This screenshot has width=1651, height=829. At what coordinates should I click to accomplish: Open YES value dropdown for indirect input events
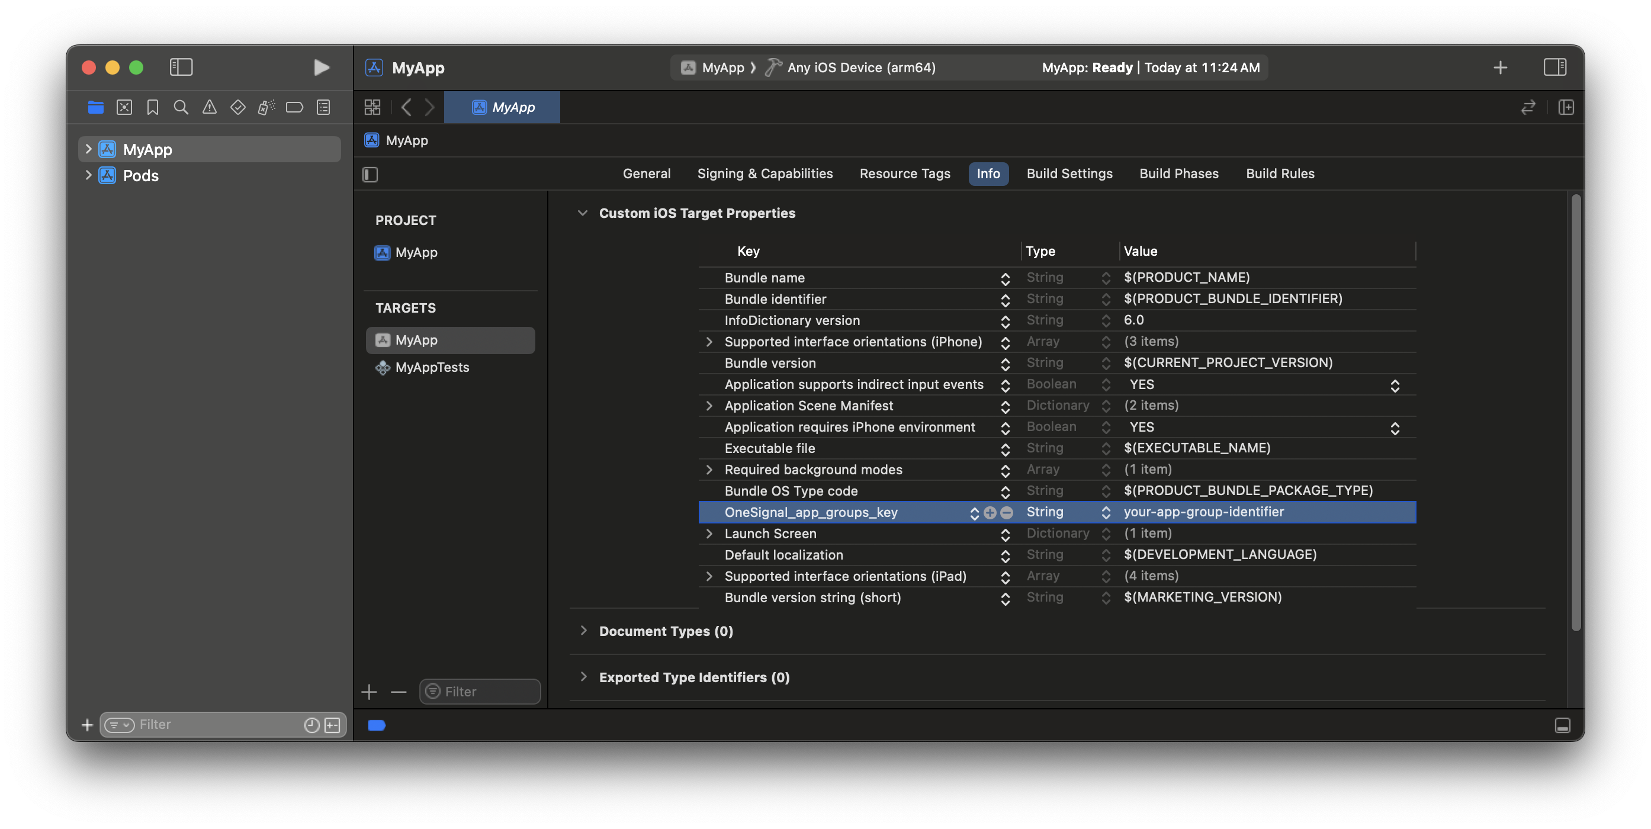(1395, 385)
